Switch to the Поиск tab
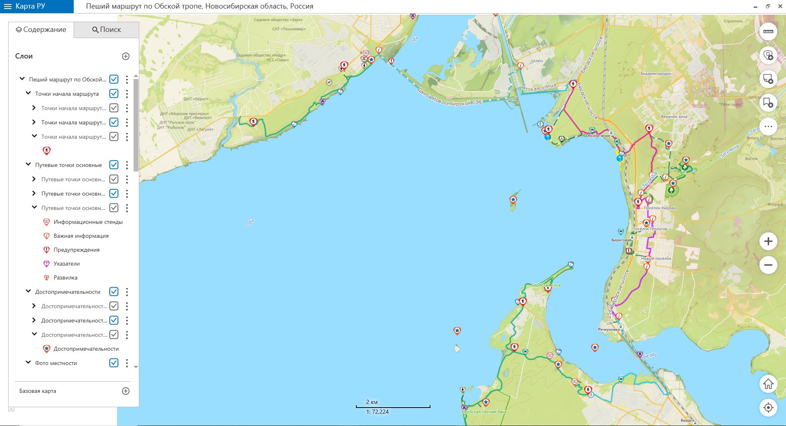The width and height of the screenshot is (786, 426). tap(106, 29)
